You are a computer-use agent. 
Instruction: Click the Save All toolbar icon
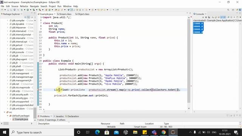pos(11,10)
